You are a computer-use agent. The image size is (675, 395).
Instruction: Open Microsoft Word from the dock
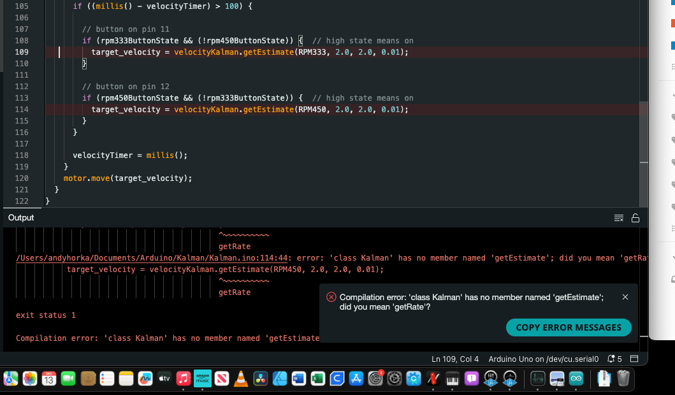[x=298, y=378]
